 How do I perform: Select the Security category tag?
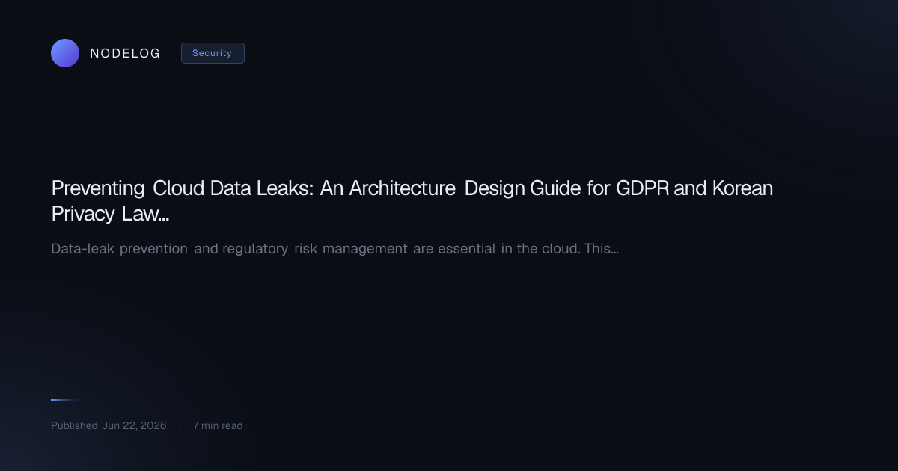click(x=213, y=53)
